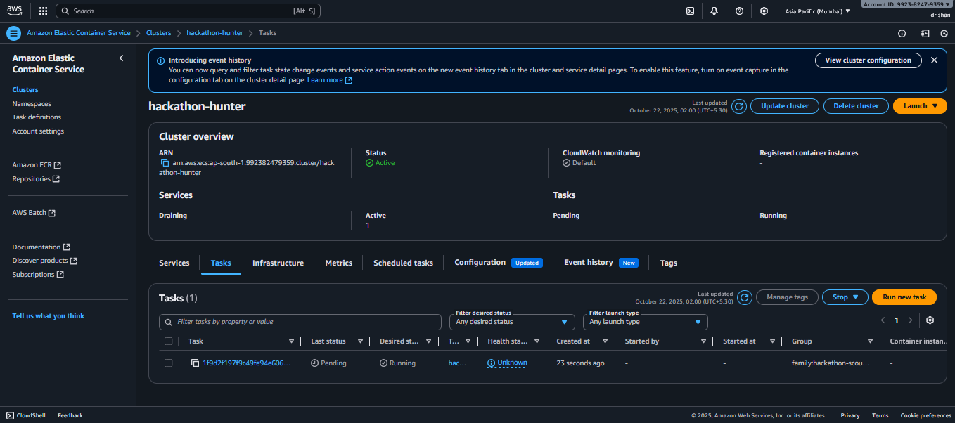This screenshot has width=955, height=423.
Task: Open the desired status filter dropdown
Action: pos(511,322)
